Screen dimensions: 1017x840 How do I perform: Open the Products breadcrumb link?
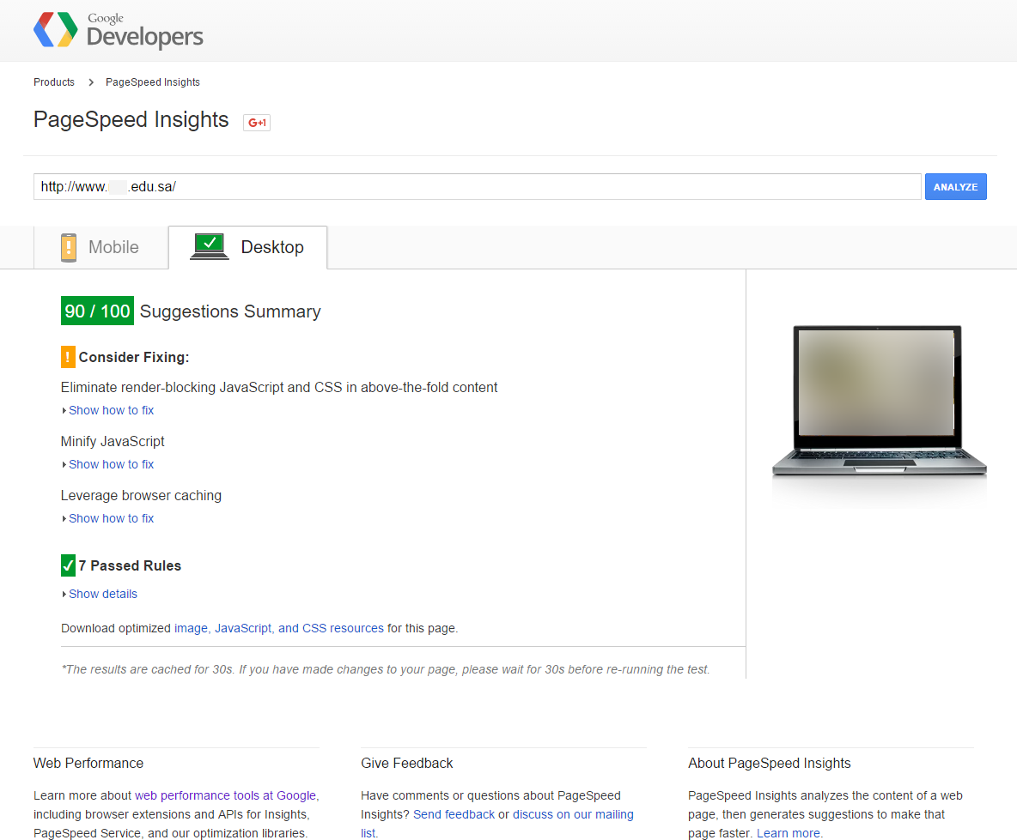(x=54, y=82)
